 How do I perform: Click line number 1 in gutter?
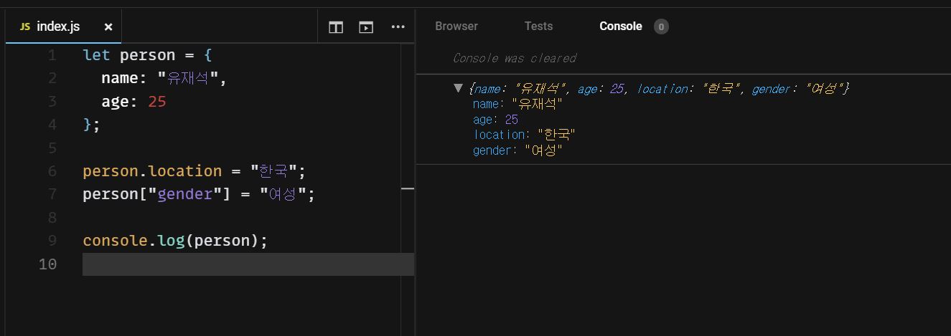pos(52,55)
